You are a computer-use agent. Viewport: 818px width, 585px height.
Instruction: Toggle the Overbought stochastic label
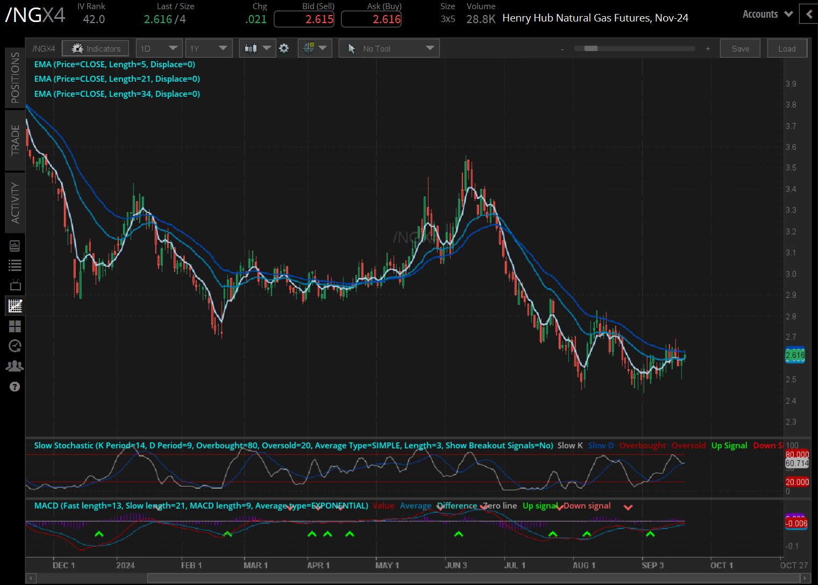pos(643,445)
